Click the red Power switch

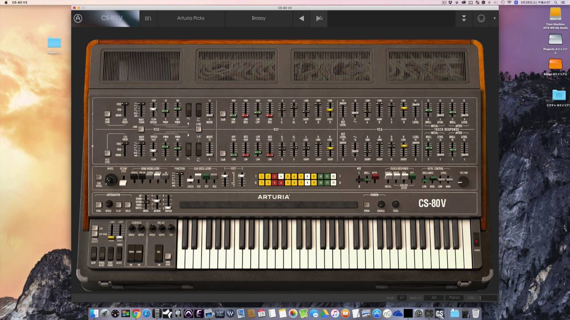pos(476,242)
